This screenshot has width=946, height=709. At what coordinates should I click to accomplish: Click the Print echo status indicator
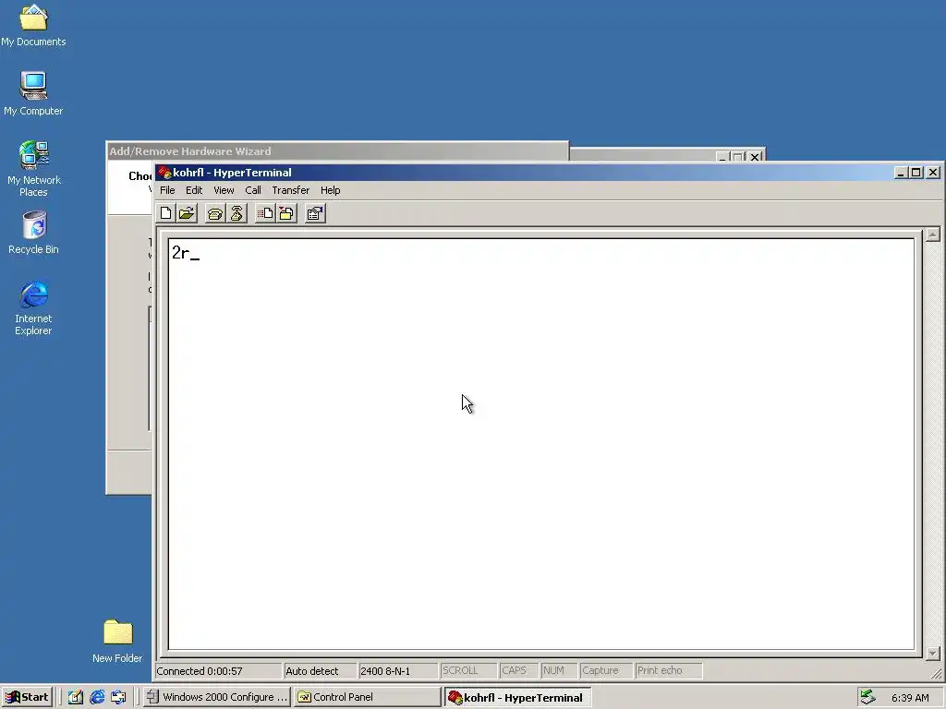click(x=669, y=671)
